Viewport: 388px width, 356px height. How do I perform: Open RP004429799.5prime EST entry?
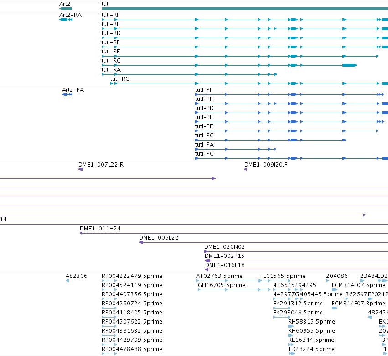click(132, 340)
